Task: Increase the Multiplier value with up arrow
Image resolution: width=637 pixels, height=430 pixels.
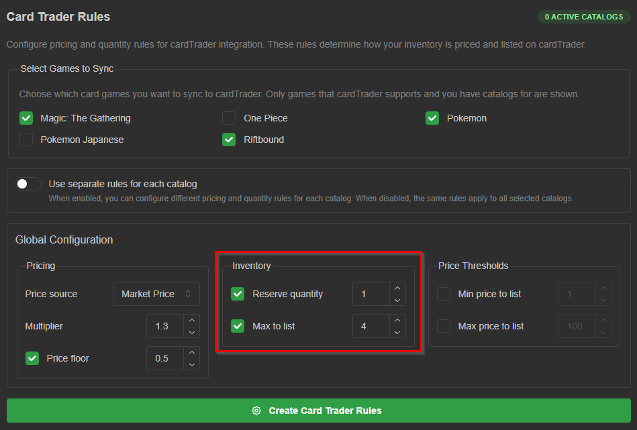Action: point(192,321)
